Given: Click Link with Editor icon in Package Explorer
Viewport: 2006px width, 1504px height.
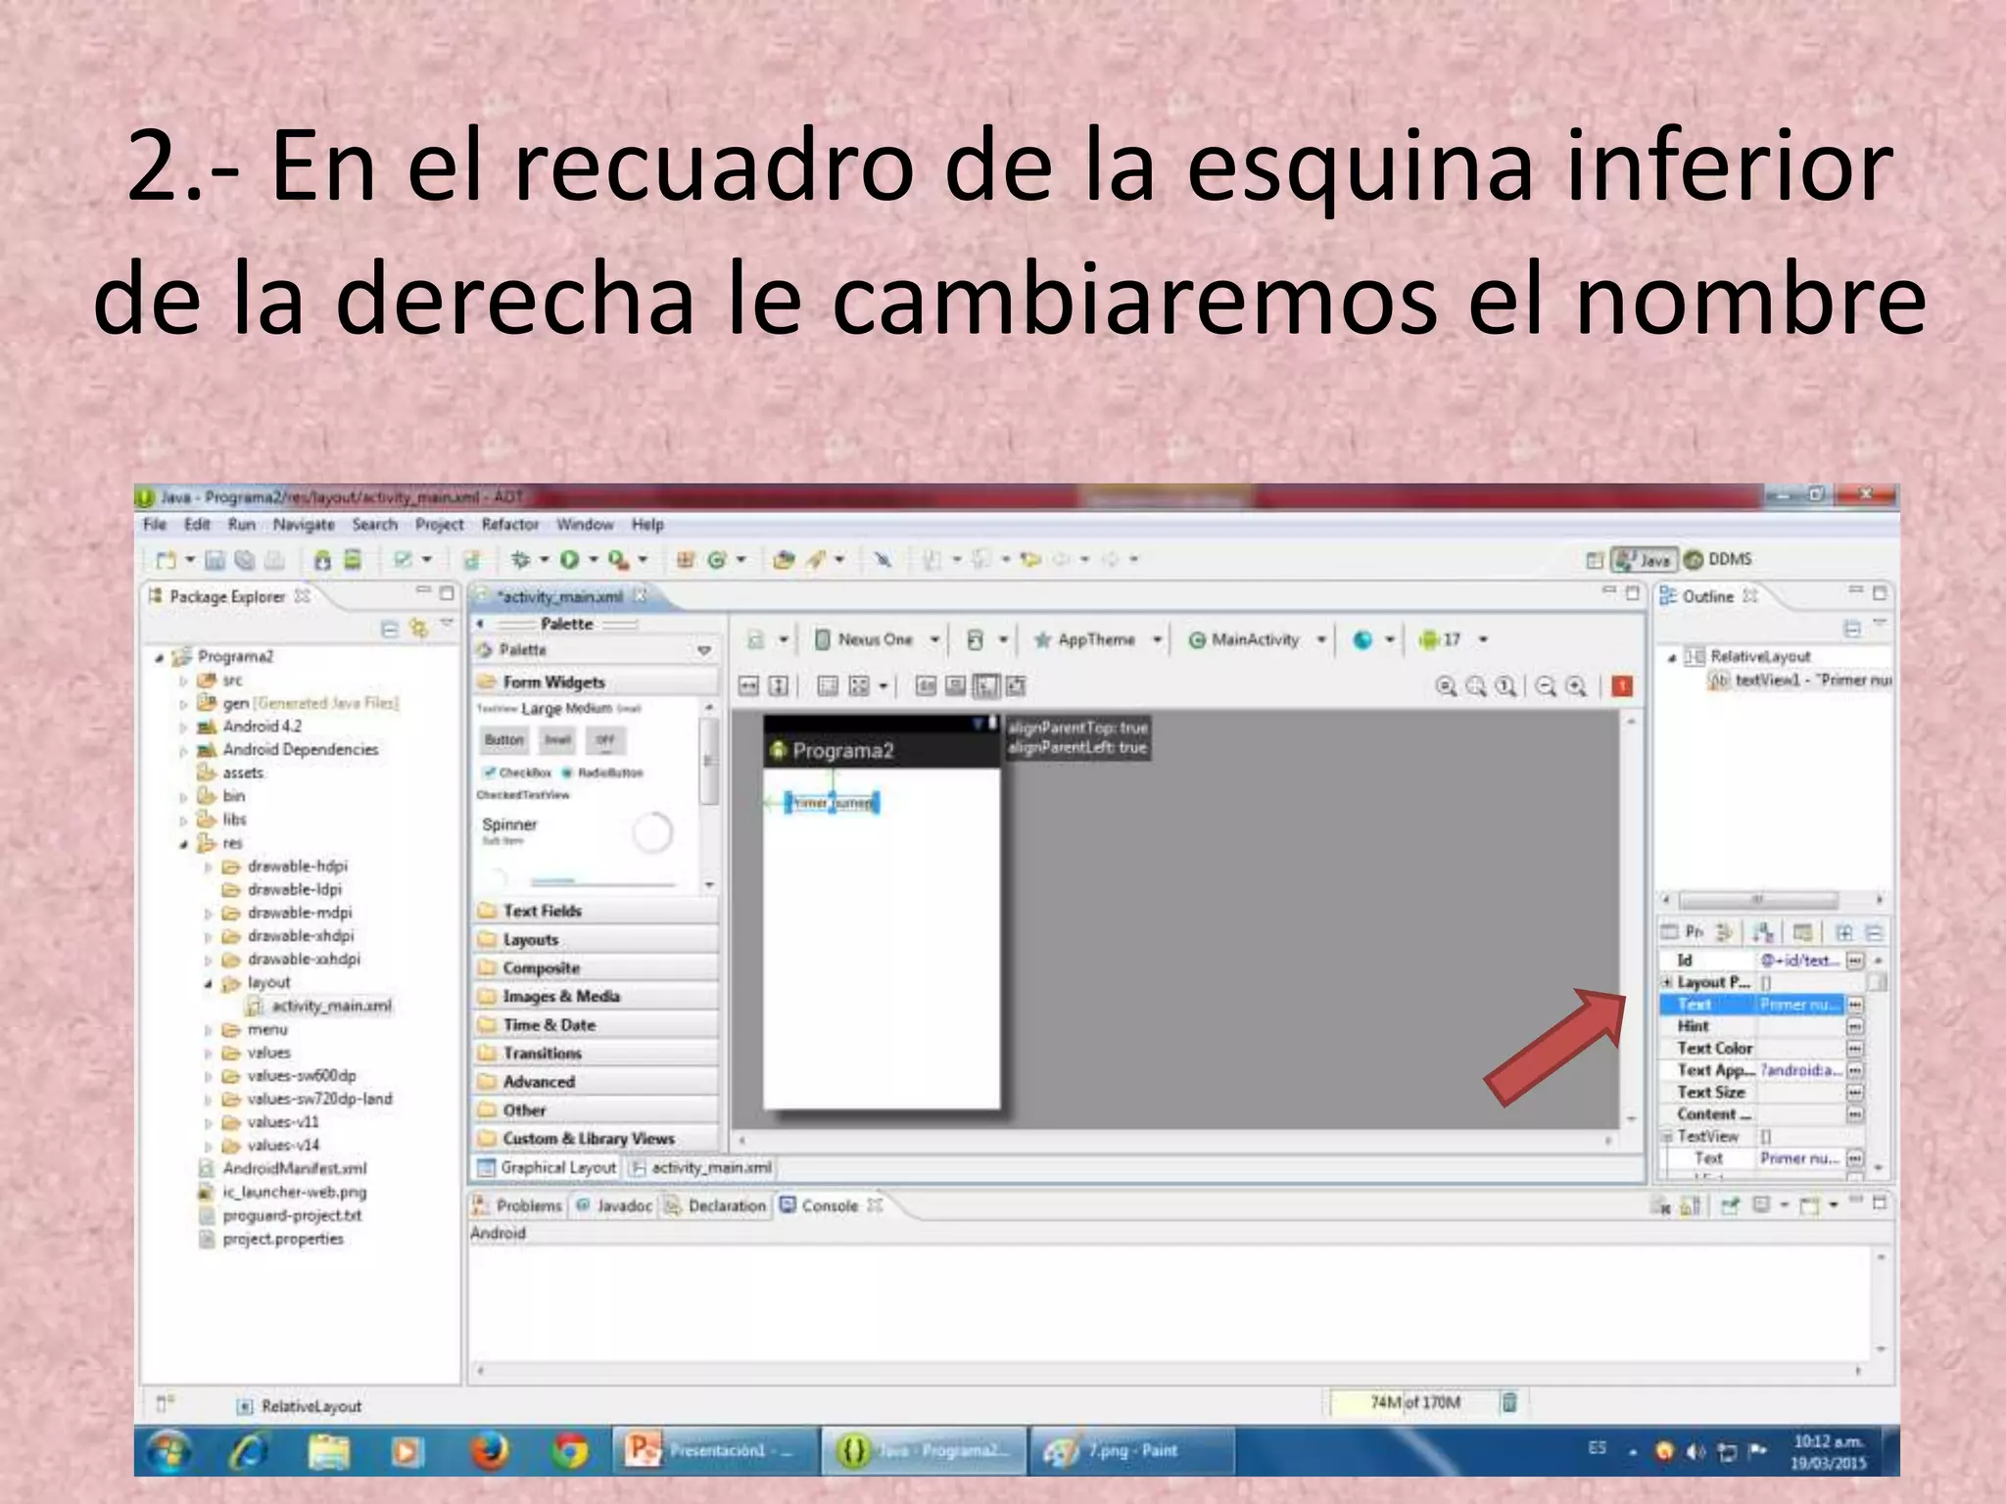Looking at the screenshot, I should (419, 629).
